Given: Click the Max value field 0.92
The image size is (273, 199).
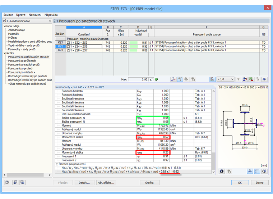Looking at the screenshot, I should (138, 79).
